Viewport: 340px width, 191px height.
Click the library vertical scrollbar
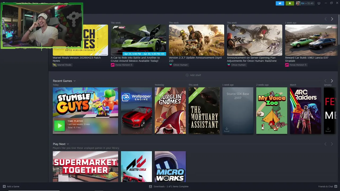coord(339,29)
